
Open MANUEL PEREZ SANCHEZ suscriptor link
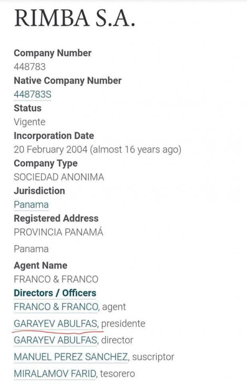click(x=71, y=357)
